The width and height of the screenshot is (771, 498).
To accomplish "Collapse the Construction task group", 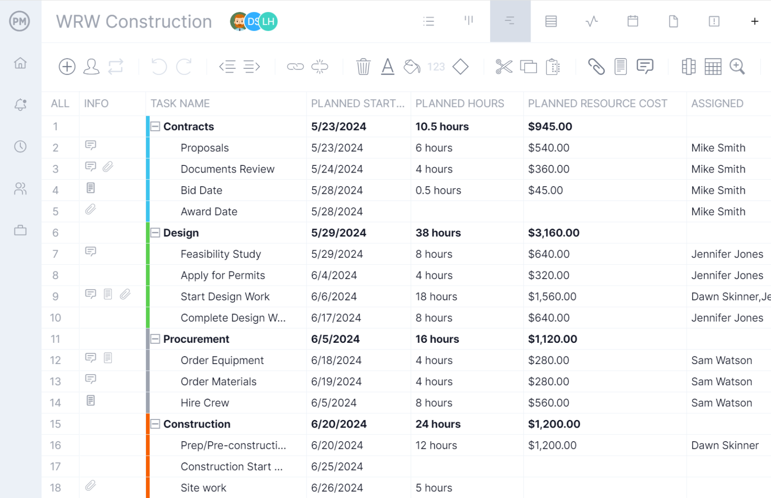I will click(x=155, y=424).
